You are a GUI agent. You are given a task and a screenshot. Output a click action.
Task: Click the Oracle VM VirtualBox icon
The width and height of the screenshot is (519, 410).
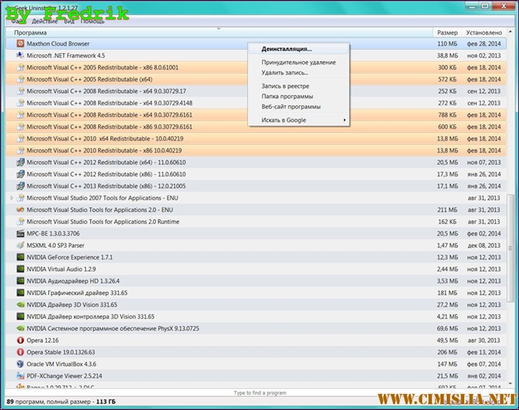pyautogui.click(x=20, y=364)
